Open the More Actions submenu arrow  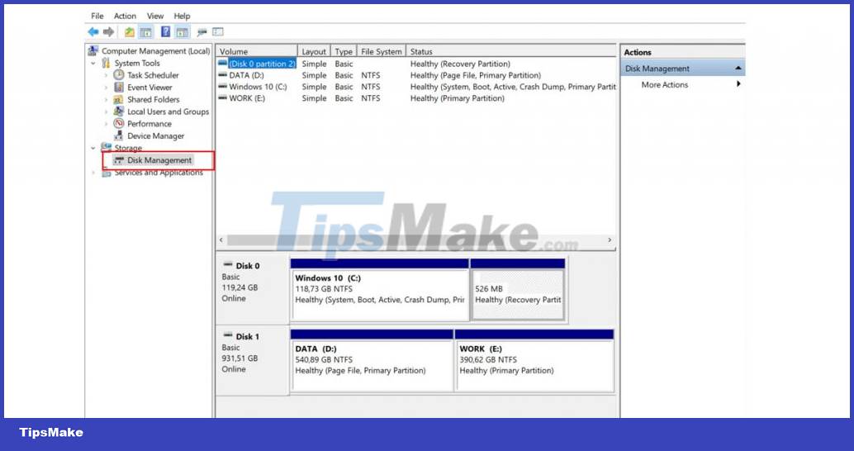click(738, 84)
